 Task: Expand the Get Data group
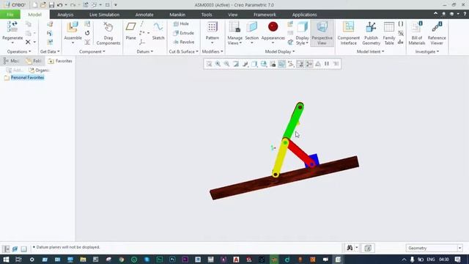coord(50,51)
